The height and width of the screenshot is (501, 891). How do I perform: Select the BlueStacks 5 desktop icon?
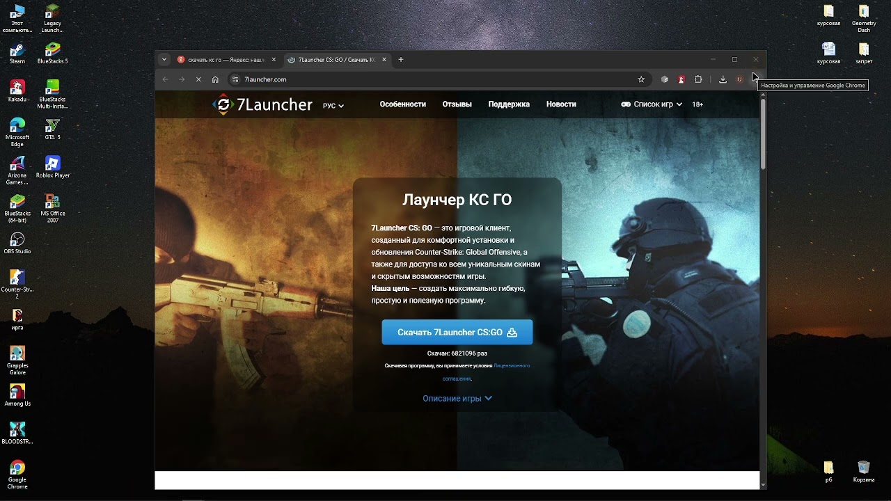[53, 54]
